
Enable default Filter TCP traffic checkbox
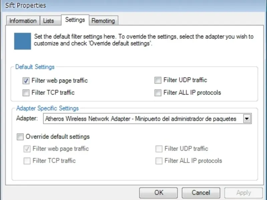[x=26, y=93]
